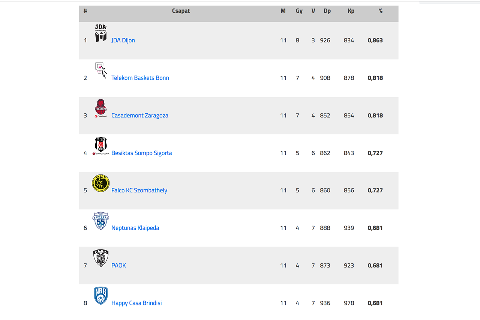
Task: Click the Csapat column header
Action: 181,11
